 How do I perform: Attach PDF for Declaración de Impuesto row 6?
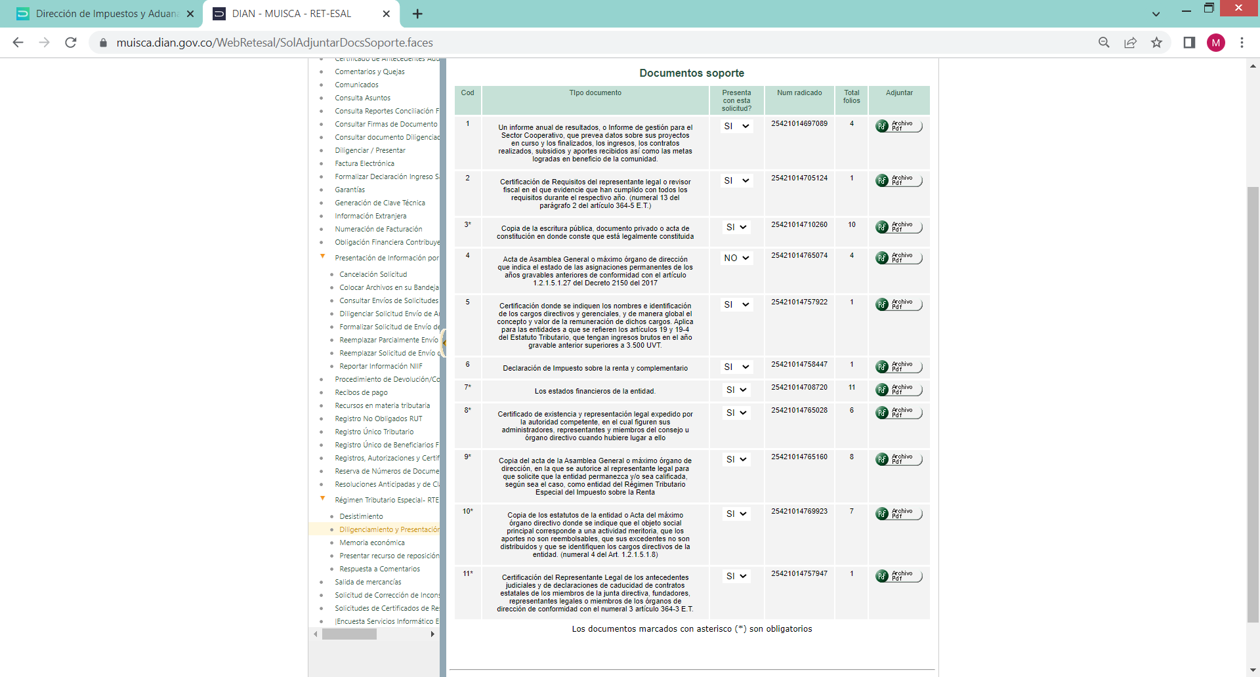[x=898, y=367]
